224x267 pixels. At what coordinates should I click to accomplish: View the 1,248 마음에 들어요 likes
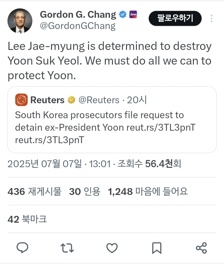(148, 192)
